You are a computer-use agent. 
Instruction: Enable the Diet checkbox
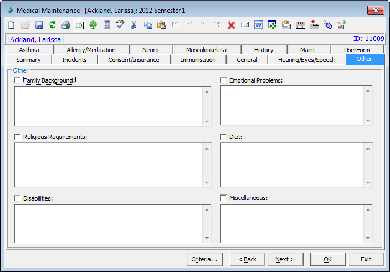tap(223, 137)
